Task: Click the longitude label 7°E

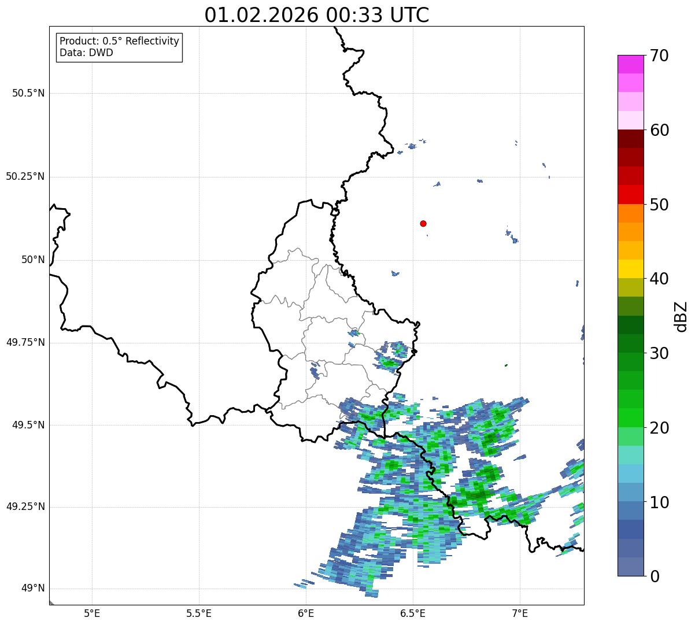Action: pyautogui.click(x=520, y=613)
